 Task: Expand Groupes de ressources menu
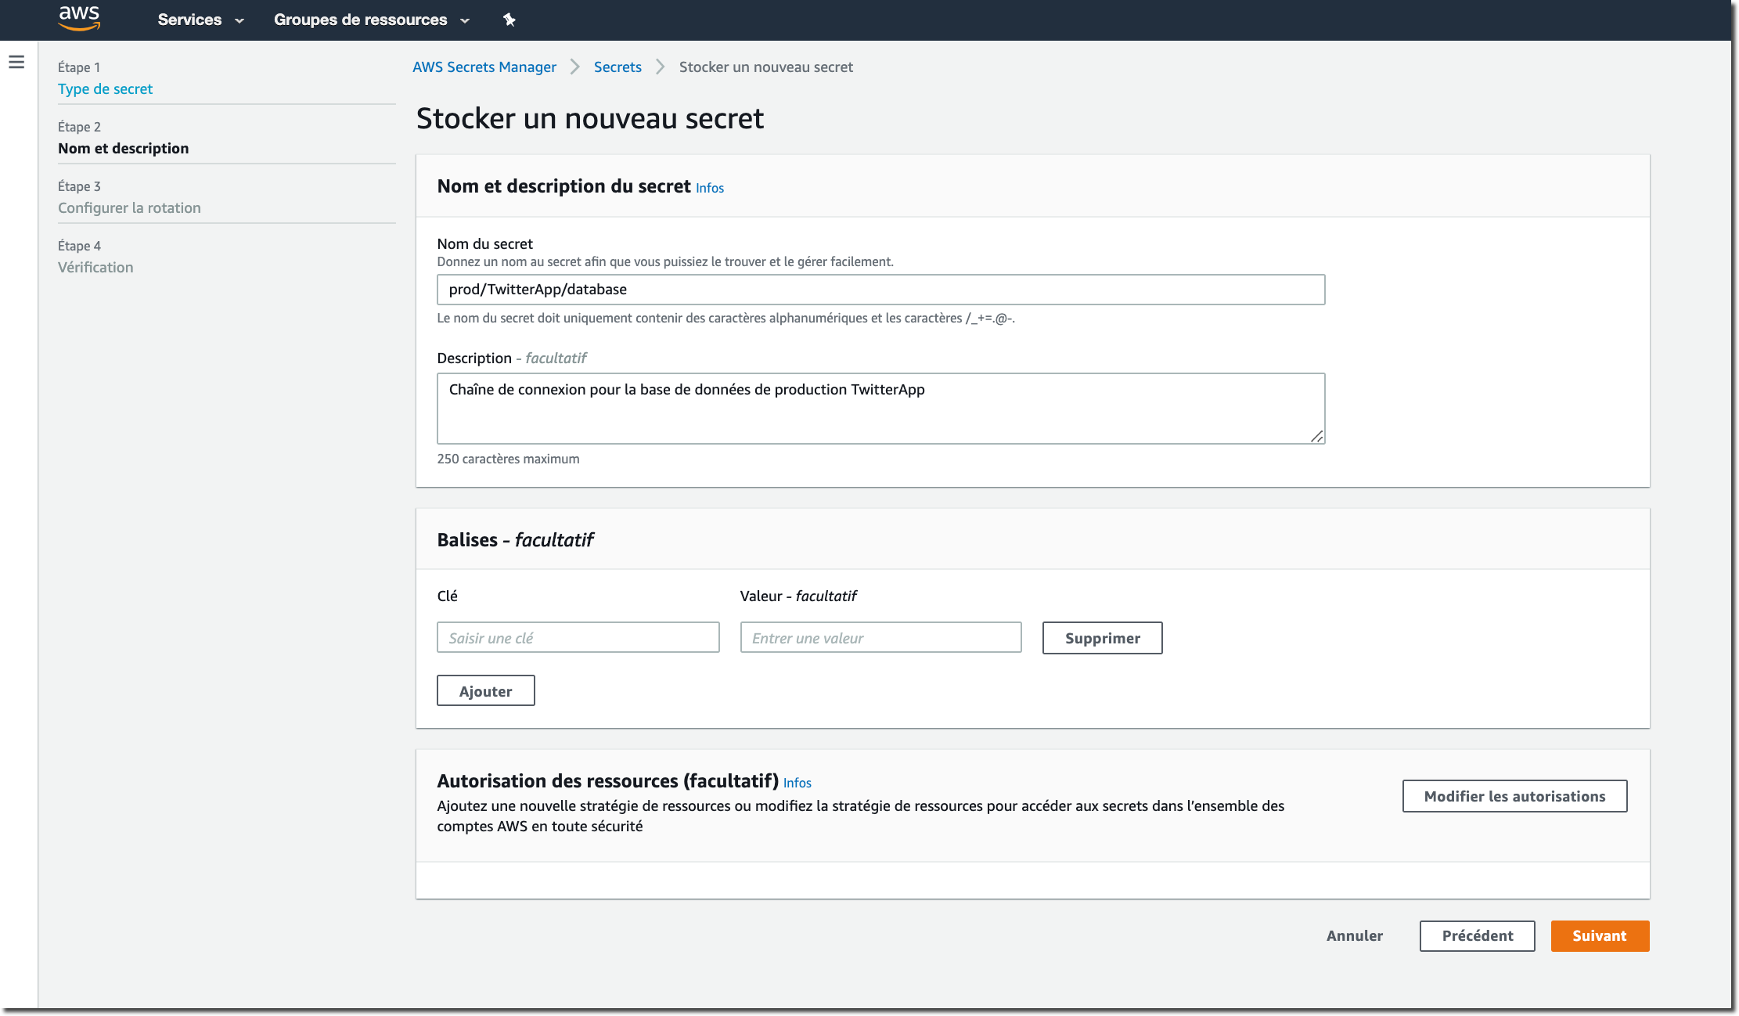click(x=371, y=20)
